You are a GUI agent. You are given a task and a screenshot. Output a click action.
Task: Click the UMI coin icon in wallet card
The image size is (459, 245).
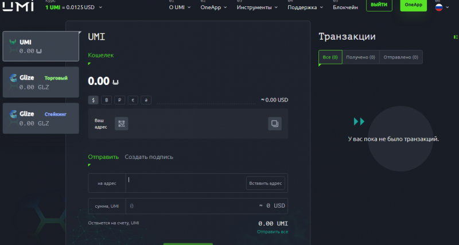[13, 42]
